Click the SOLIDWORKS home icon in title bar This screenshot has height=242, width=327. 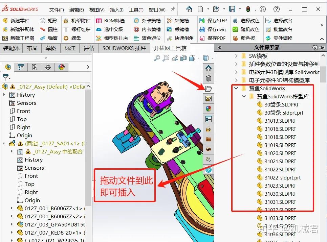pyautogui.click(x=189, y=9)
